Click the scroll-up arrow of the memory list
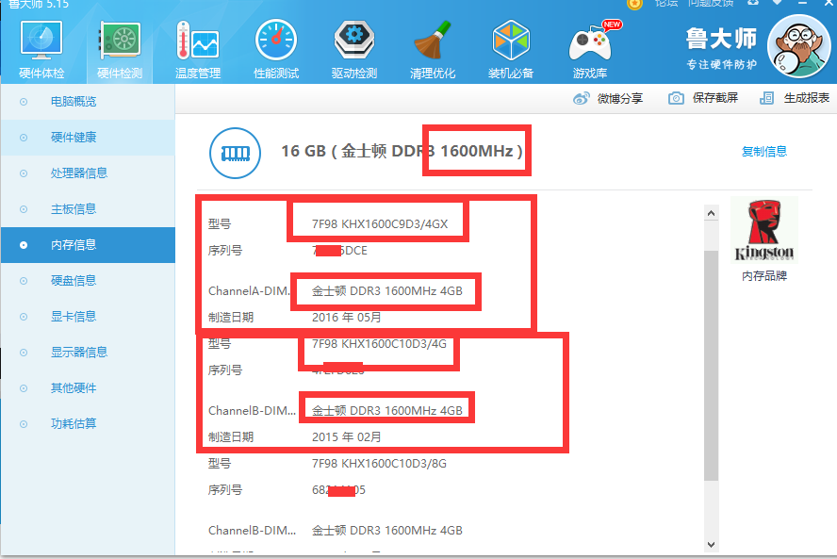 [x=711, y=214]
